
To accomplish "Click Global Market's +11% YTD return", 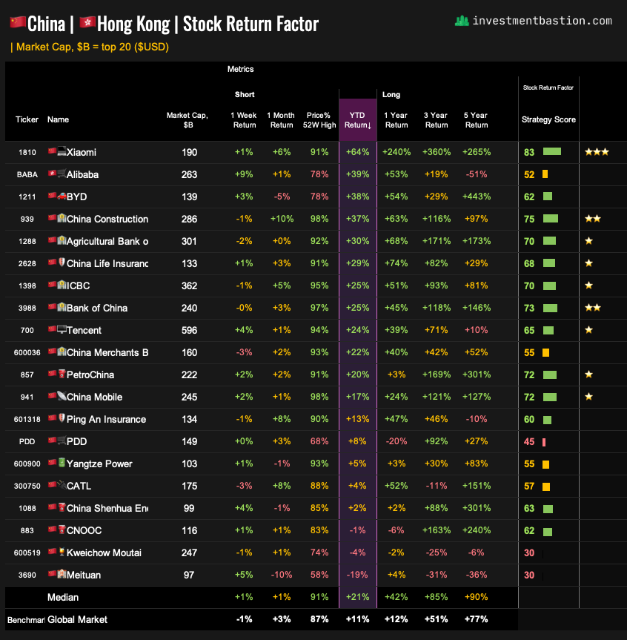I will tap(358, 619).
